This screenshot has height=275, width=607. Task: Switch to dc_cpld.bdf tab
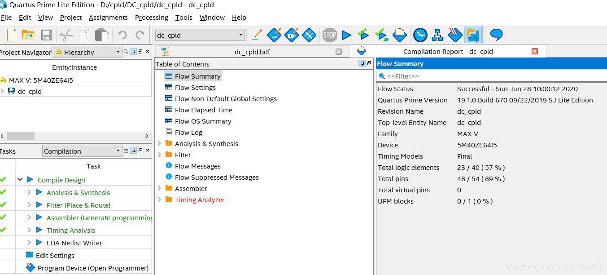pyautogui.click(x=252, y=52)
